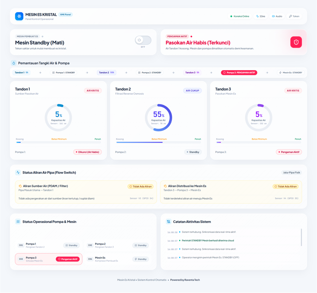Select the Pompa 2: STANDBY flow chip
The width and height of the screenshot is (317, 293).
tap(150, 73)
